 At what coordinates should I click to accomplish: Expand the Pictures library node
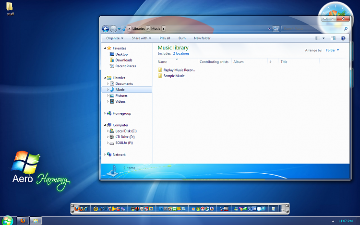(108, 95)
